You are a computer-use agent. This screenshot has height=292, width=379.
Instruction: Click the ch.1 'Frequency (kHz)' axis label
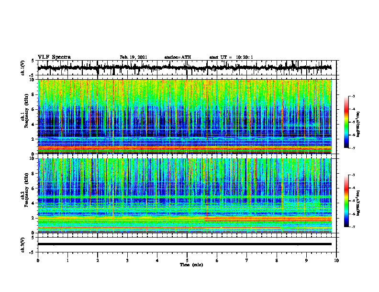[26, 111]
